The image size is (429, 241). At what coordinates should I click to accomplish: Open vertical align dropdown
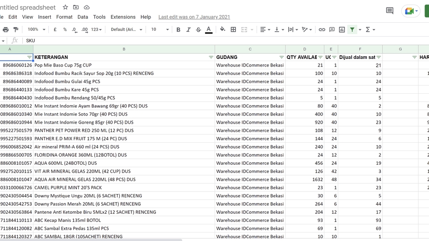279,29
